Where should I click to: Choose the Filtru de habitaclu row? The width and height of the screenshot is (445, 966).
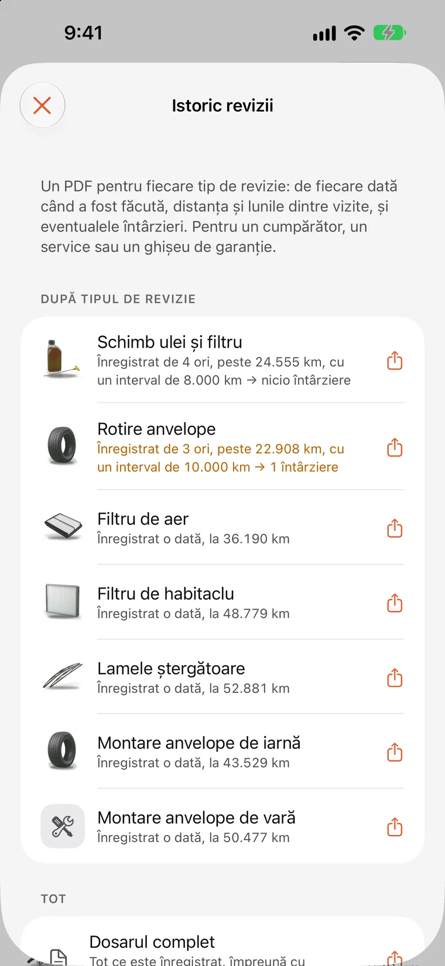click(x=222, y=603)
